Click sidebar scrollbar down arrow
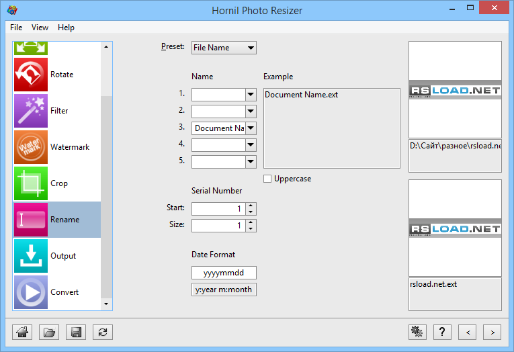Image resolution: width=514 pixels, height=352 pixels. pyautogui.click(x=106, y=304)
